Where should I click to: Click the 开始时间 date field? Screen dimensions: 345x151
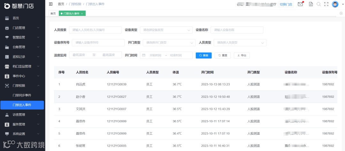point(155,55)
